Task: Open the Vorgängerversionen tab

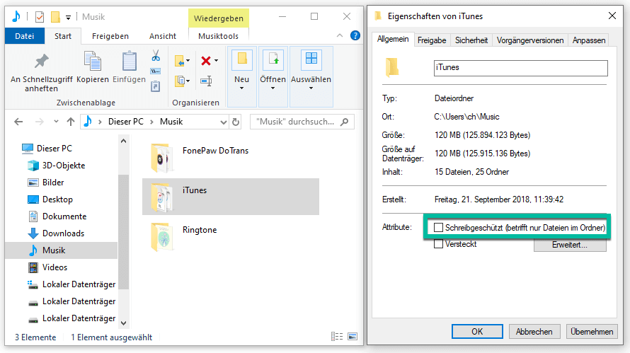Action: coord(530,40)
